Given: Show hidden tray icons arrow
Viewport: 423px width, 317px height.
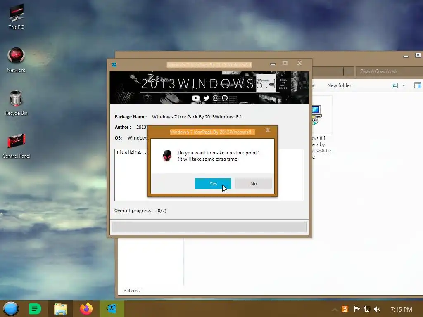Looking at the screenshot, I should [335, 310].
